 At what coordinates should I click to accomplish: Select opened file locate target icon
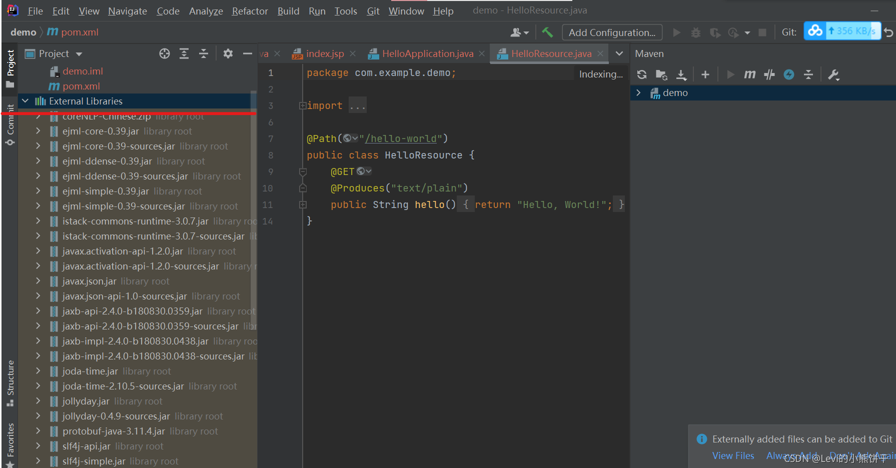165,53
